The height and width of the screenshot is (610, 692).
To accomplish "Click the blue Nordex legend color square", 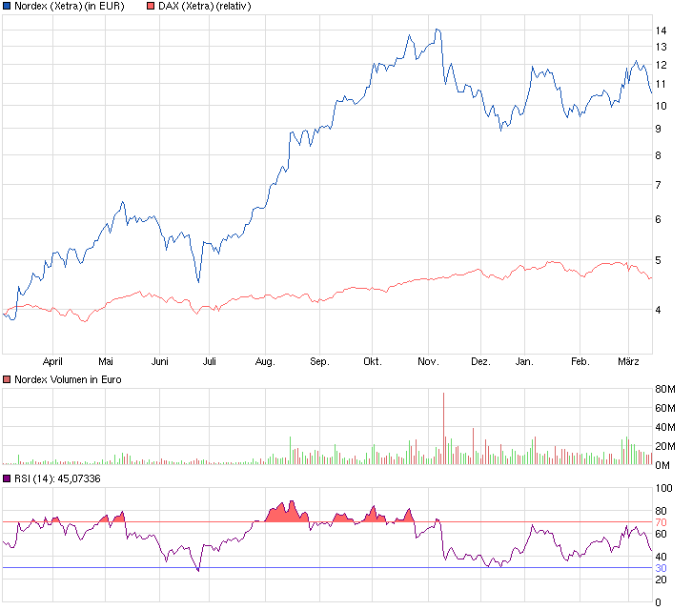I will click(x=7, y=6).
